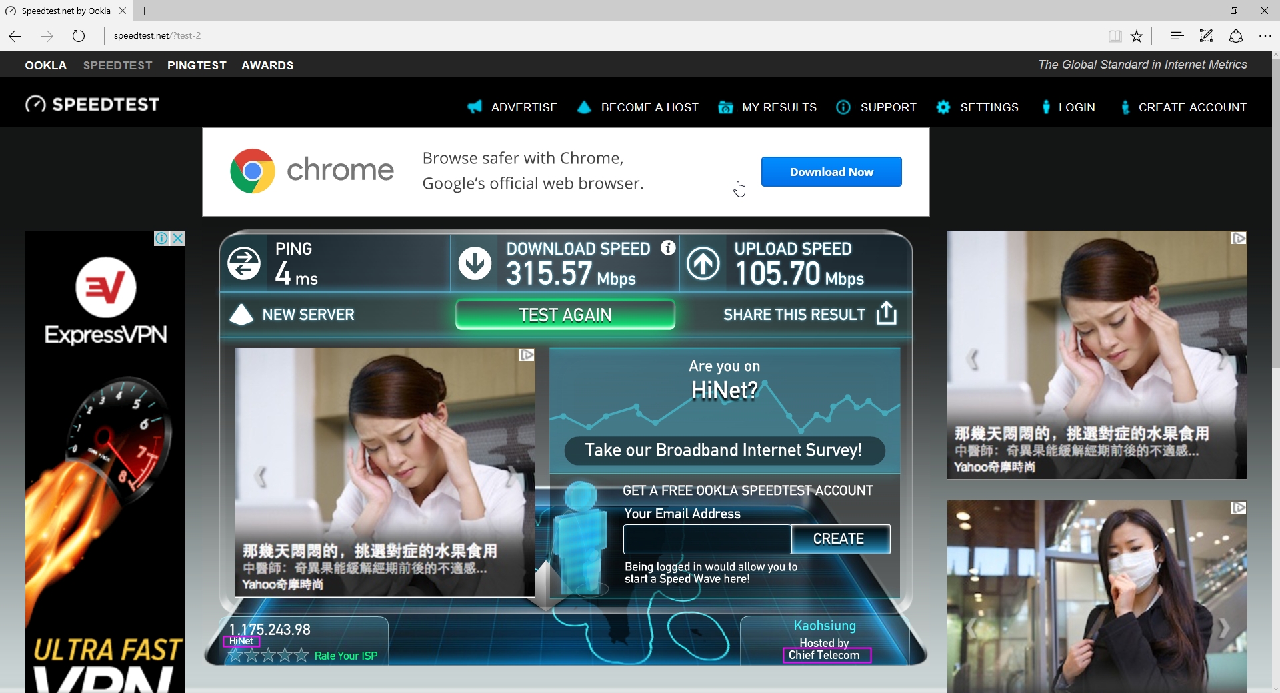Viewport: 1280px width, 693px height.
Task: Open MY RESULTS page
Action: pyautogui.click(x=779, y=107)
